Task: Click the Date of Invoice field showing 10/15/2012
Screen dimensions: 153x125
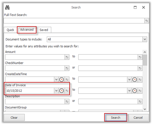Action: click(30, 91)
